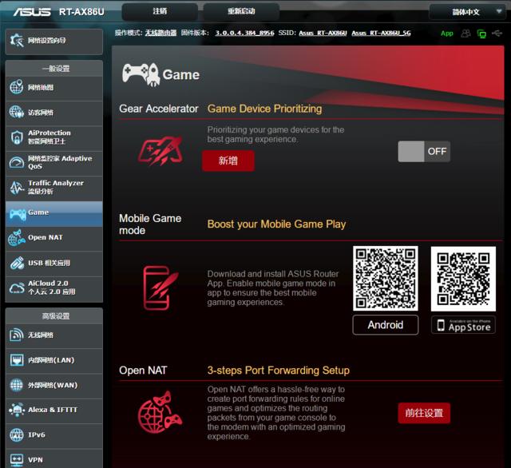This screenshot has width=511, height=468.
Task: Open Traffic Analyzer icon
Action: click(x=16, y=188)
